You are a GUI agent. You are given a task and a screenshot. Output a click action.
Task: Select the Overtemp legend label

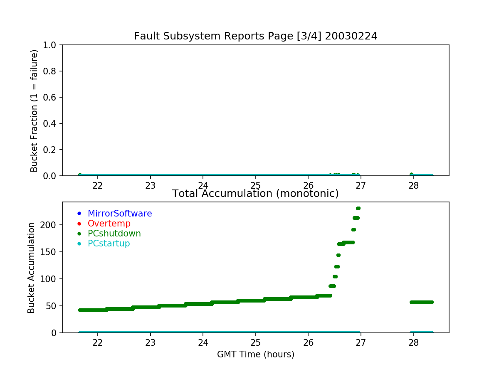point(109,224)
